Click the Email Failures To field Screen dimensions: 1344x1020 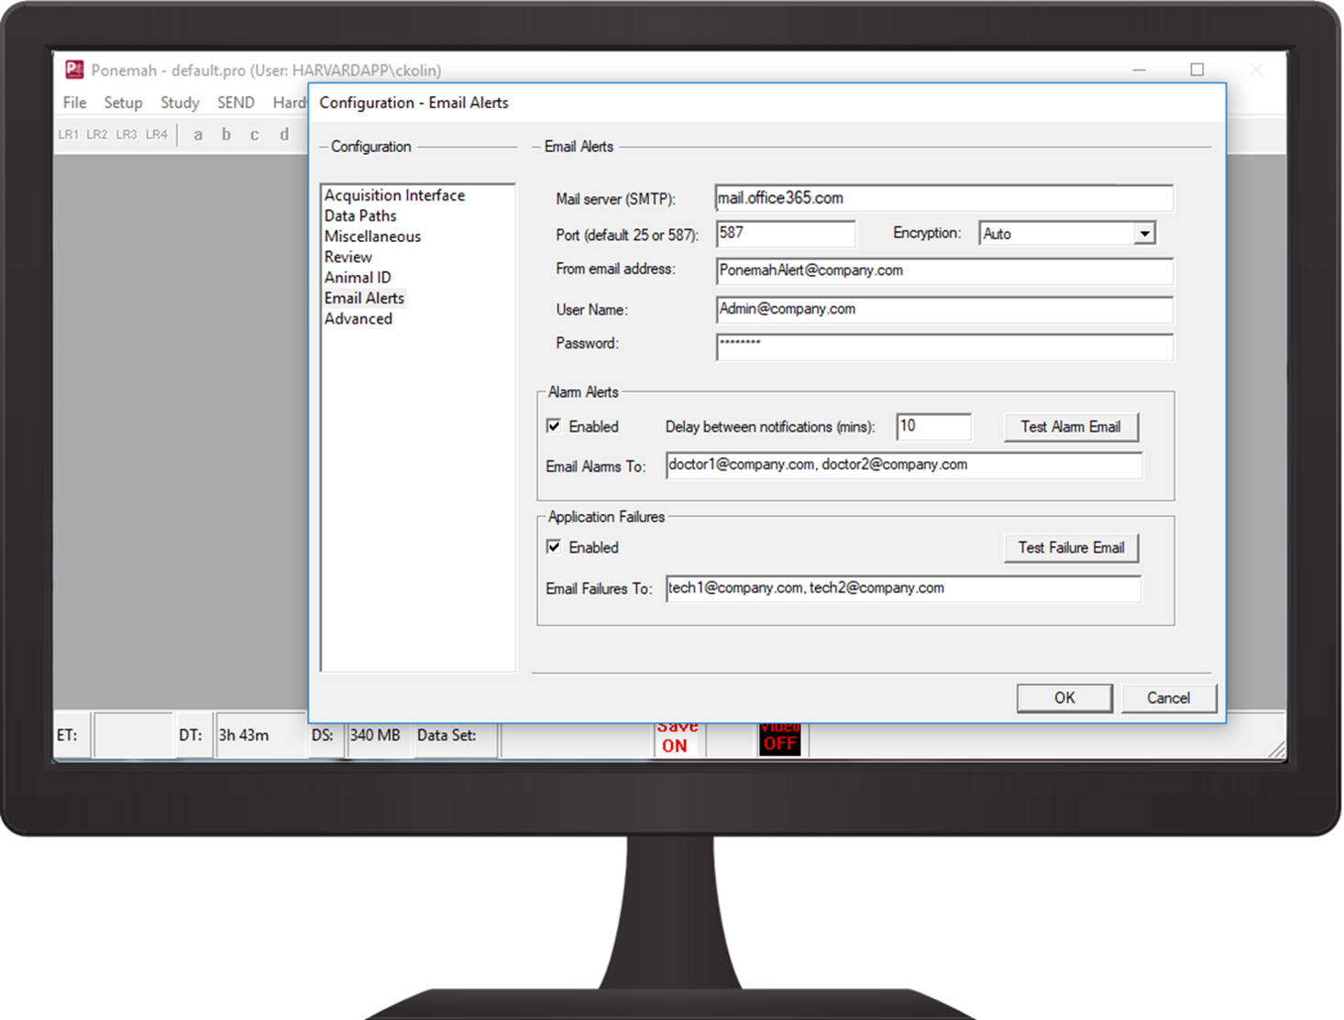click(x=903, y=588)
